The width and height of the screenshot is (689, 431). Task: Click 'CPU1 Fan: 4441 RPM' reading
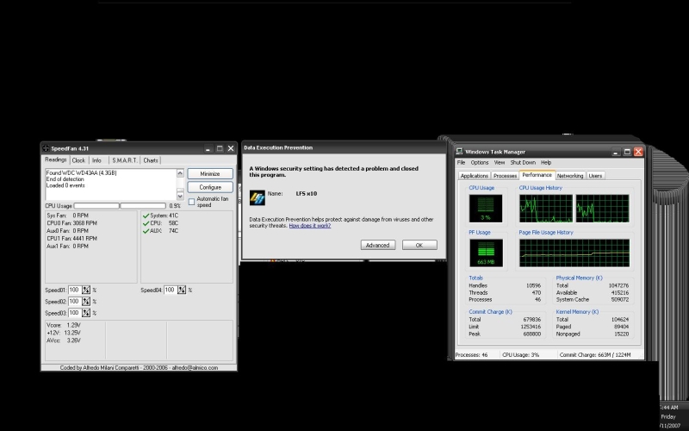(72, 239)
